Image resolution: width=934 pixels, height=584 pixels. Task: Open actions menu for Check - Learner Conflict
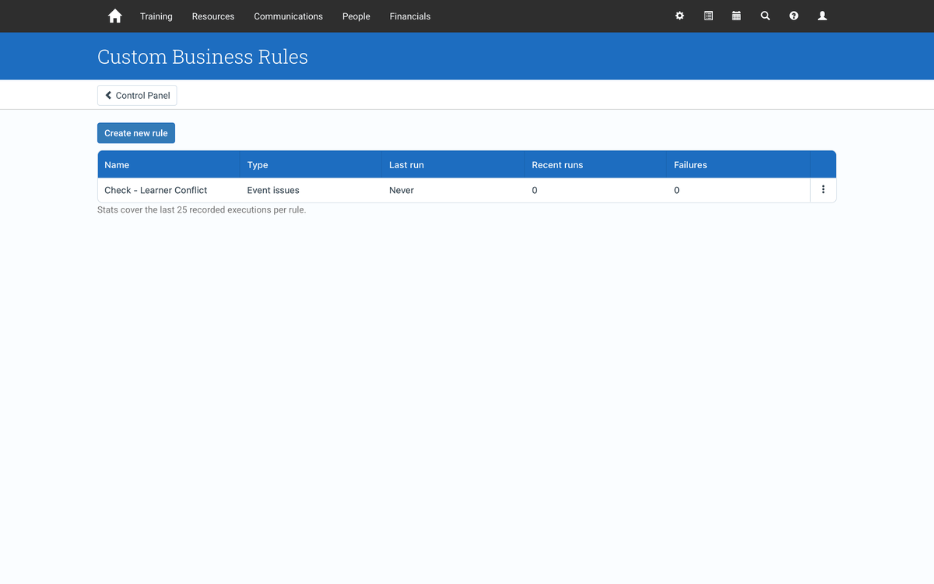823,190
